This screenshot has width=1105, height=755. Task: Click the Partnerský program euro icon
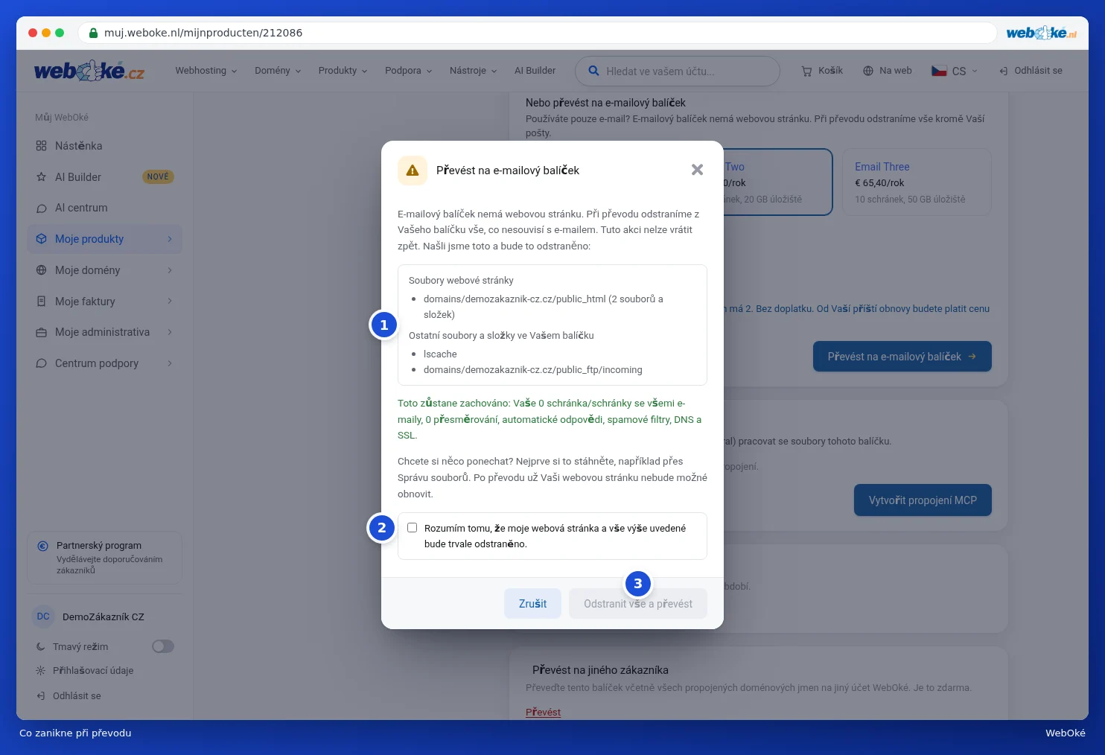pyautogui.click(x=43, y=546)
